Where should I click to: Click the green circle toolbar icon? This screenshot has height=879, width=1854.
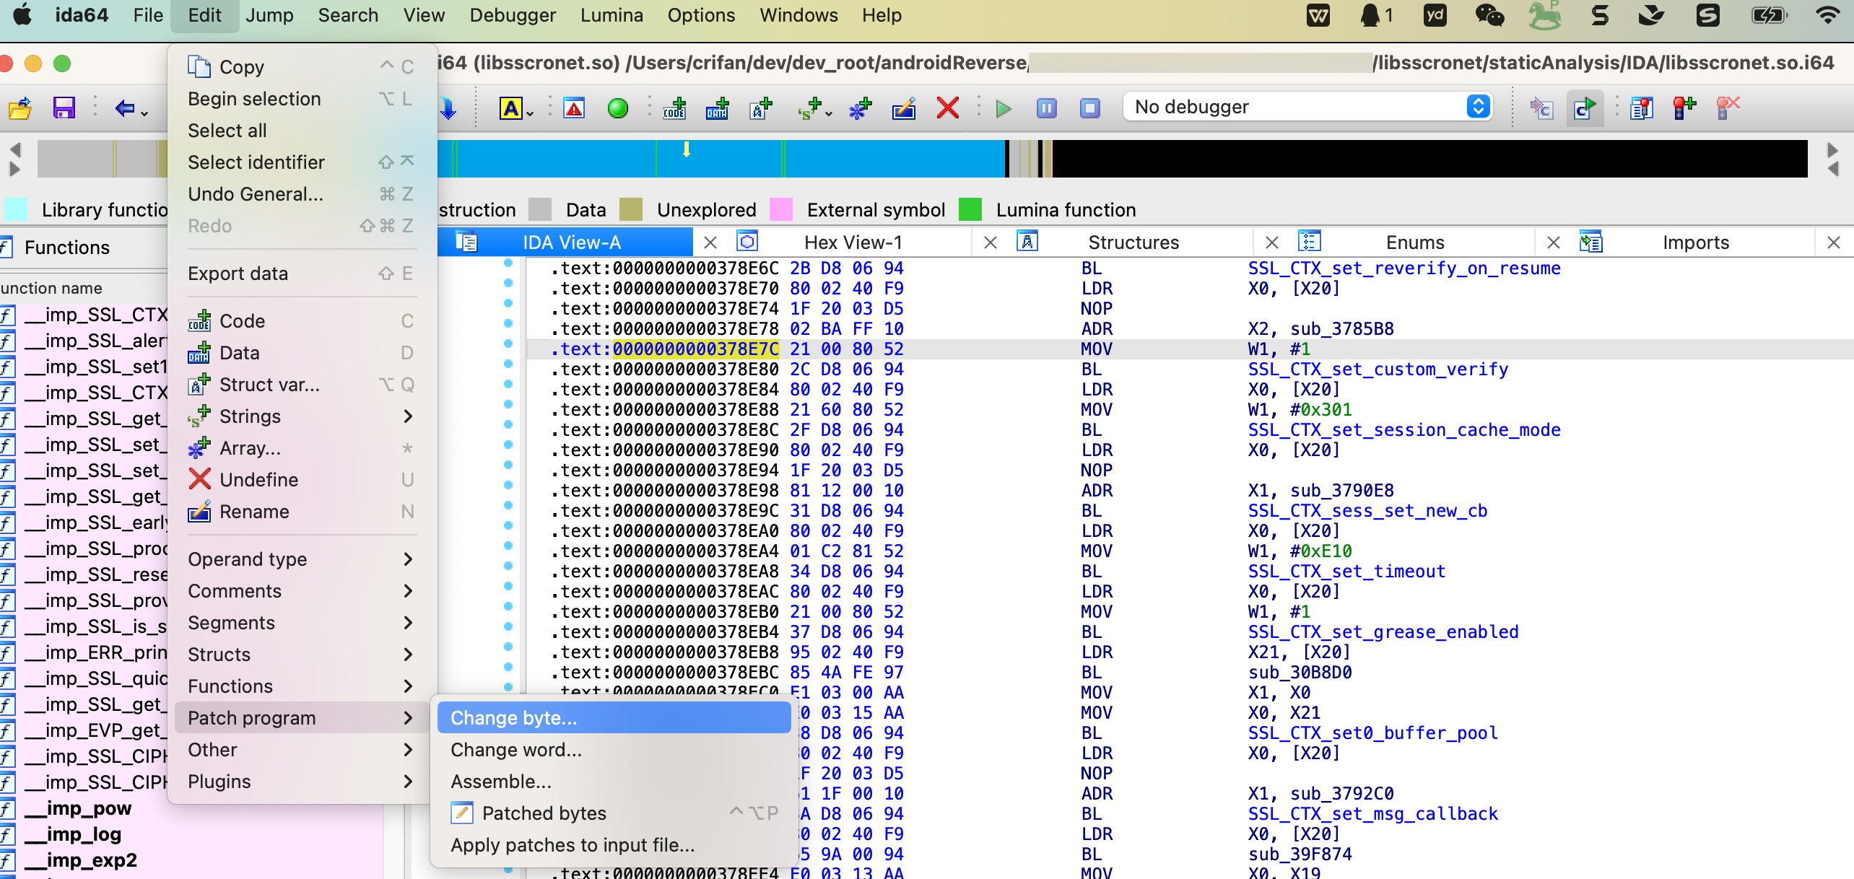point(617,108)
